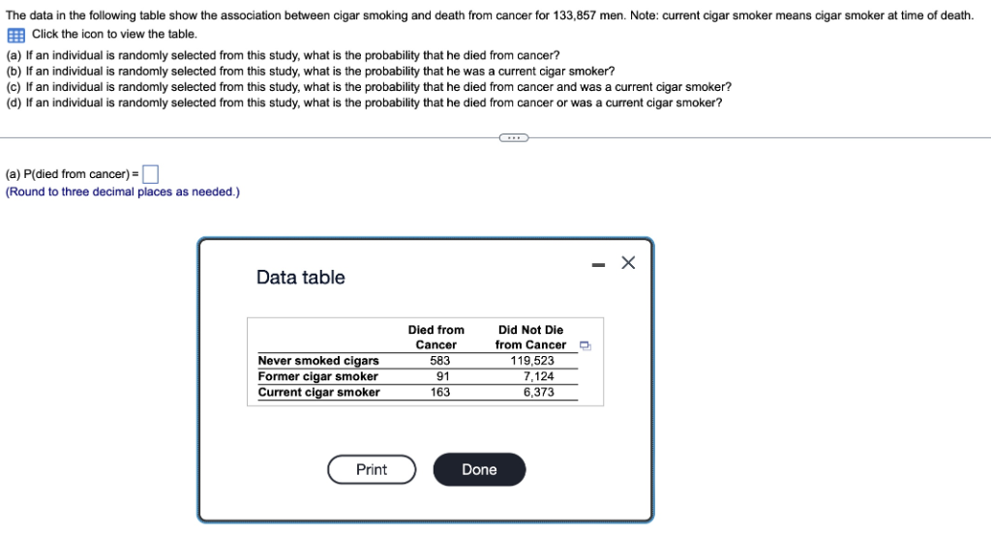Click question (a) text line
The image size is (991, 535).
tap(283, 55)
